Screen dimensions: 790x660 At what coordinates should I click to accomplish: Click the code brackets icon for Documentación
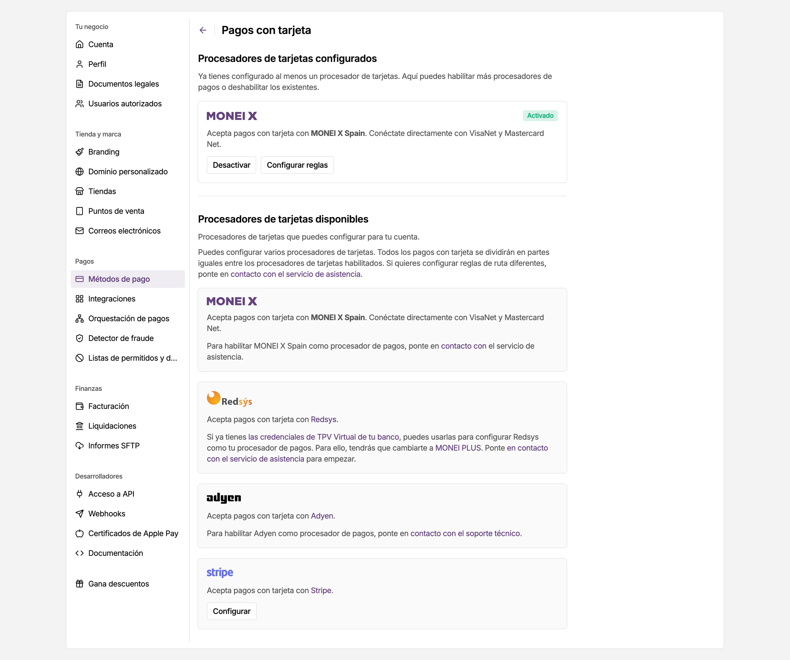tap(79, 553)
